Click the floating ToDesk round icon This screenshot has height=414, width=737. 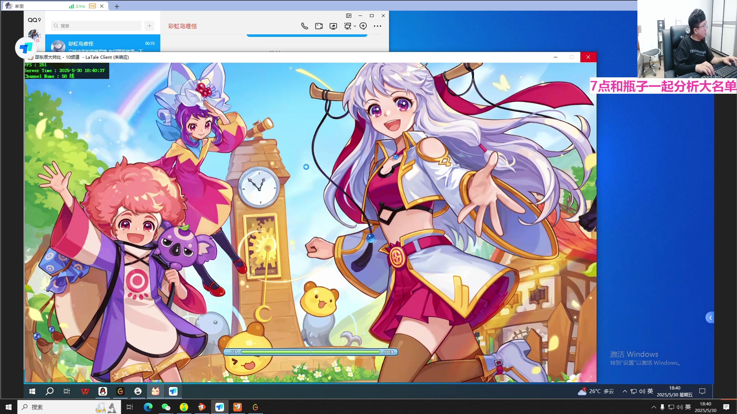point(26,48)
